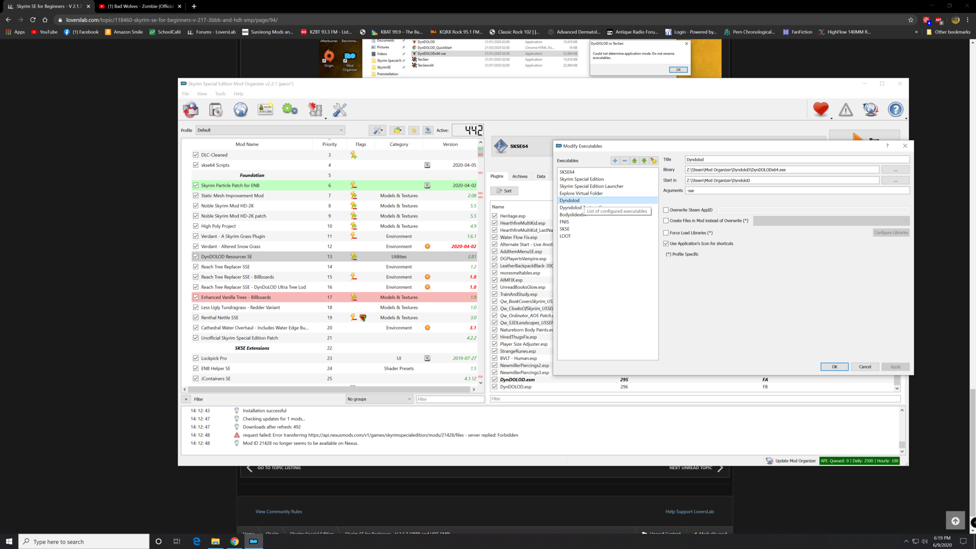Image resolution: width=976 pixels, height=549 pixels.
Task: Click Cancel in Modify Executables dialog
Action: click(x=865, y=367)
